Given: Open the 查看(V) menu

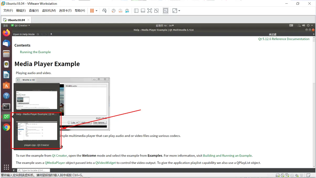Looking at the screenshot, I should [x=34, y=11].
